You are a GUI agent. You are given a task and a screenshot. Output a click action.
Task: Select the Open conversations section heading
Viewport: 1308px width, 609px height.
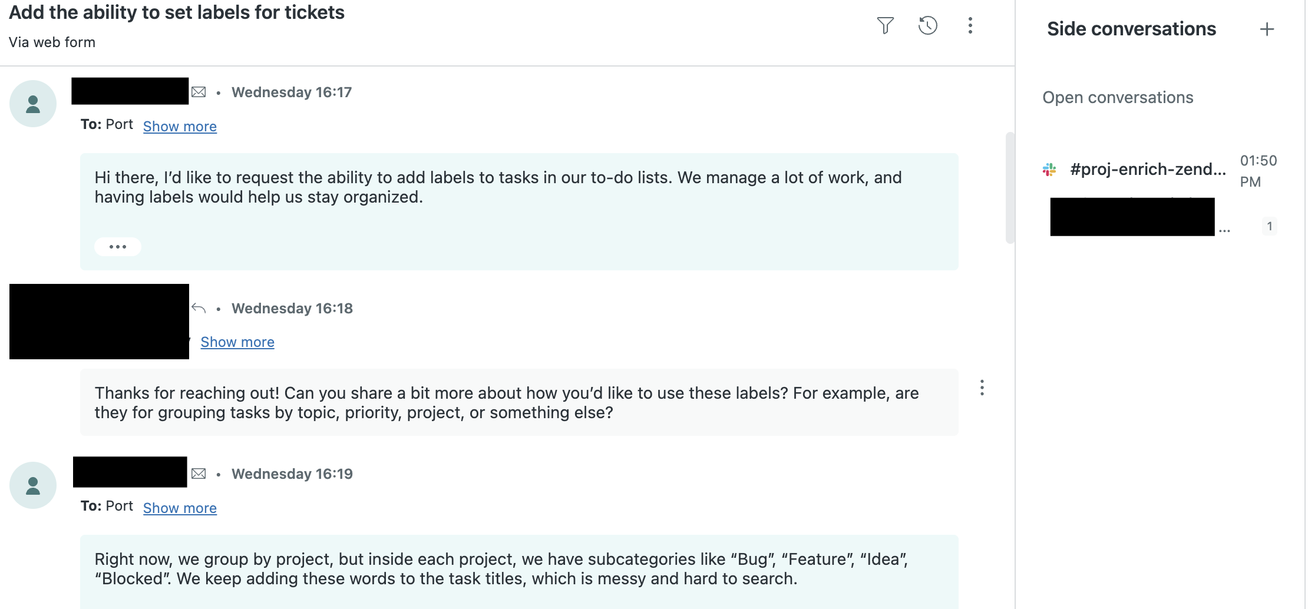[x=1118, y=98]
